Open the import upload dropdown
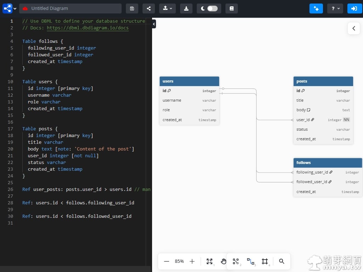Image resolution: width=363 pixels, height=272 pixels. click(x=168, y=8)
